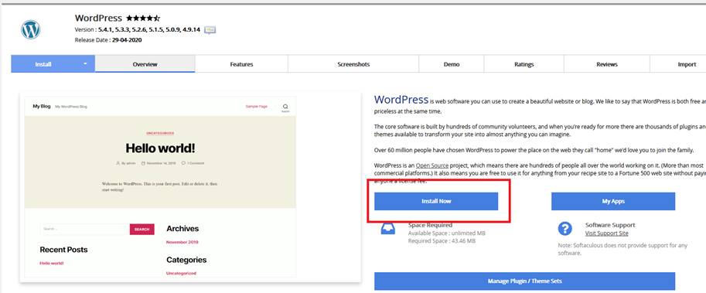Click the Hello world! recent post link

click(x=51, y=263)
